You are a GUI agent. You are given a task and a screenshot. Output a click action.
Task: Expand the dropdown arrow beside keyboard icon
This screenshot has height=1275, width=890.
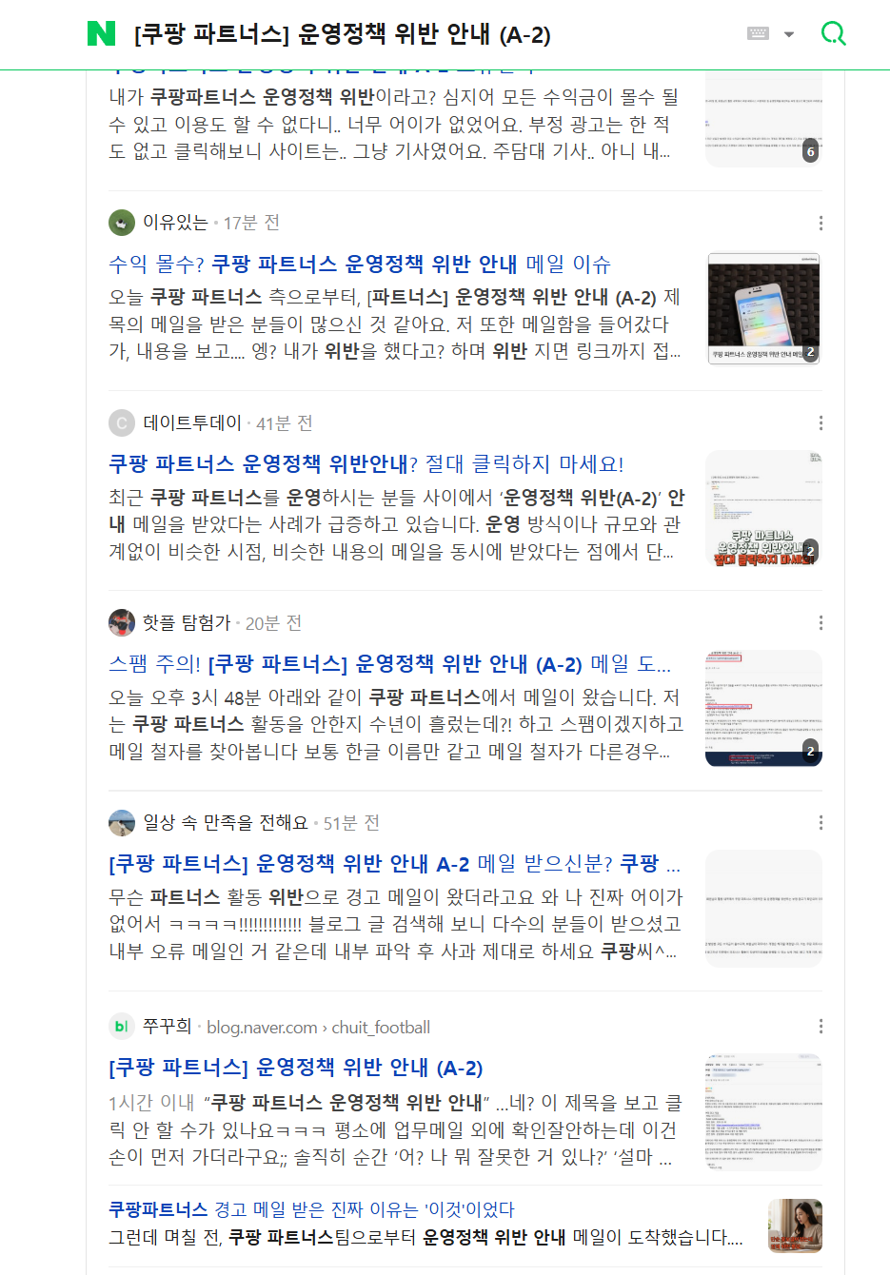click(x=789, y=34)
